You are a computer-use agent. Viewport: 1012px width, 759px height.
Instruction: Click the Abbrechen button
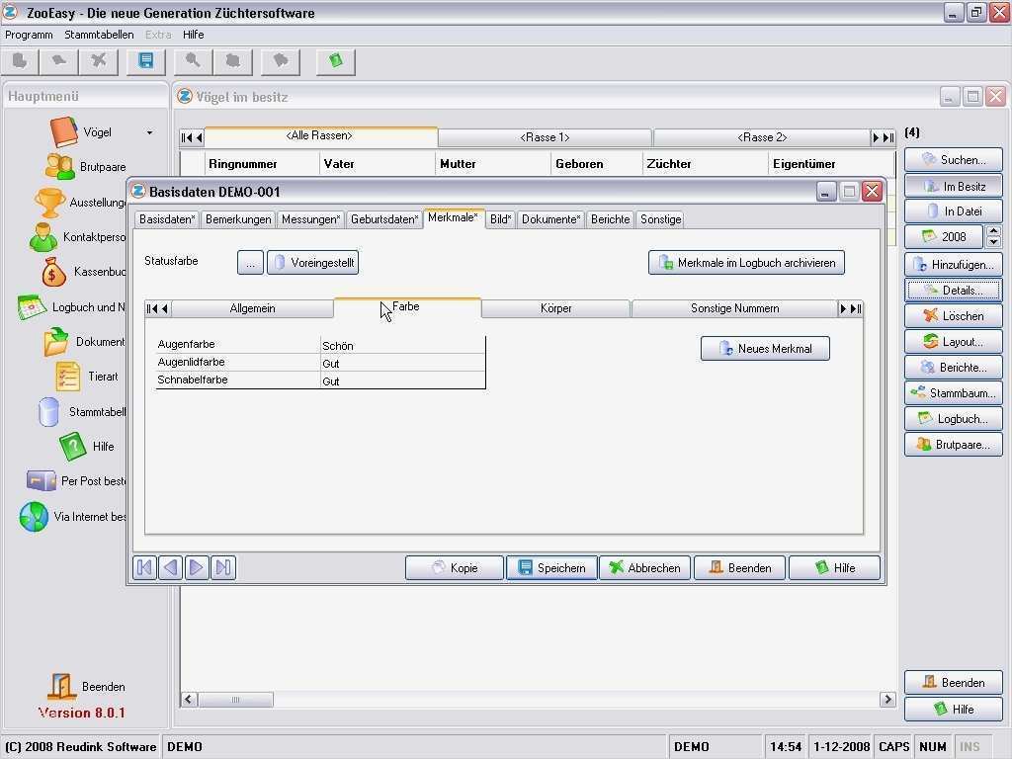pos(644,568)
